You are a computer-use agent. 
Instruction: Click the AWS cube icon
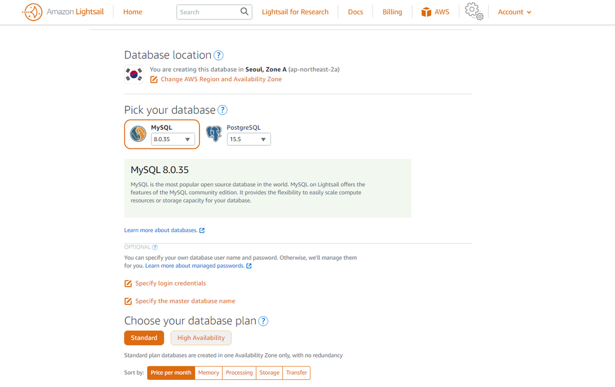426,12
